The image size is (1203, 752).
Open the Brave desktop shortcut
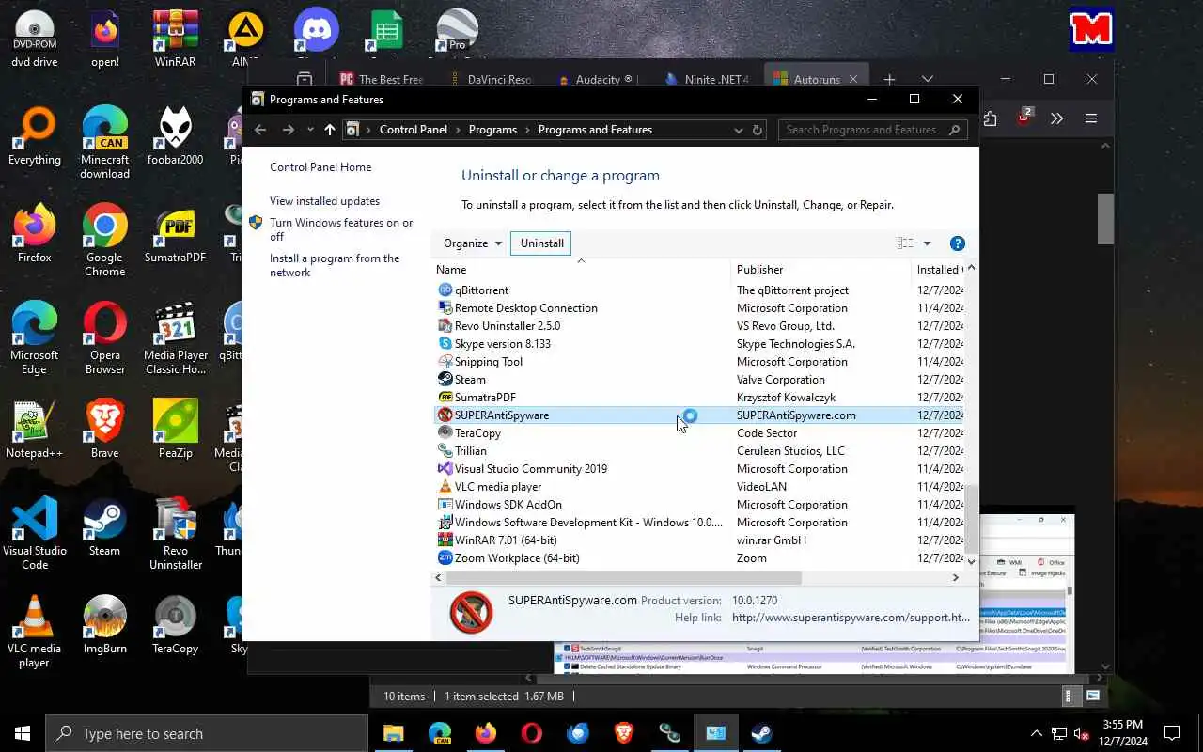[x=104, y=430]
